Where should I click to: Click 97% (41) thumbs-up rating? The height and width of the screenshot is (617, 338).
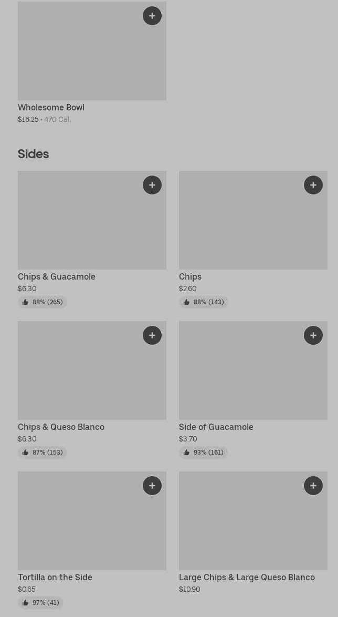[40, 603]
